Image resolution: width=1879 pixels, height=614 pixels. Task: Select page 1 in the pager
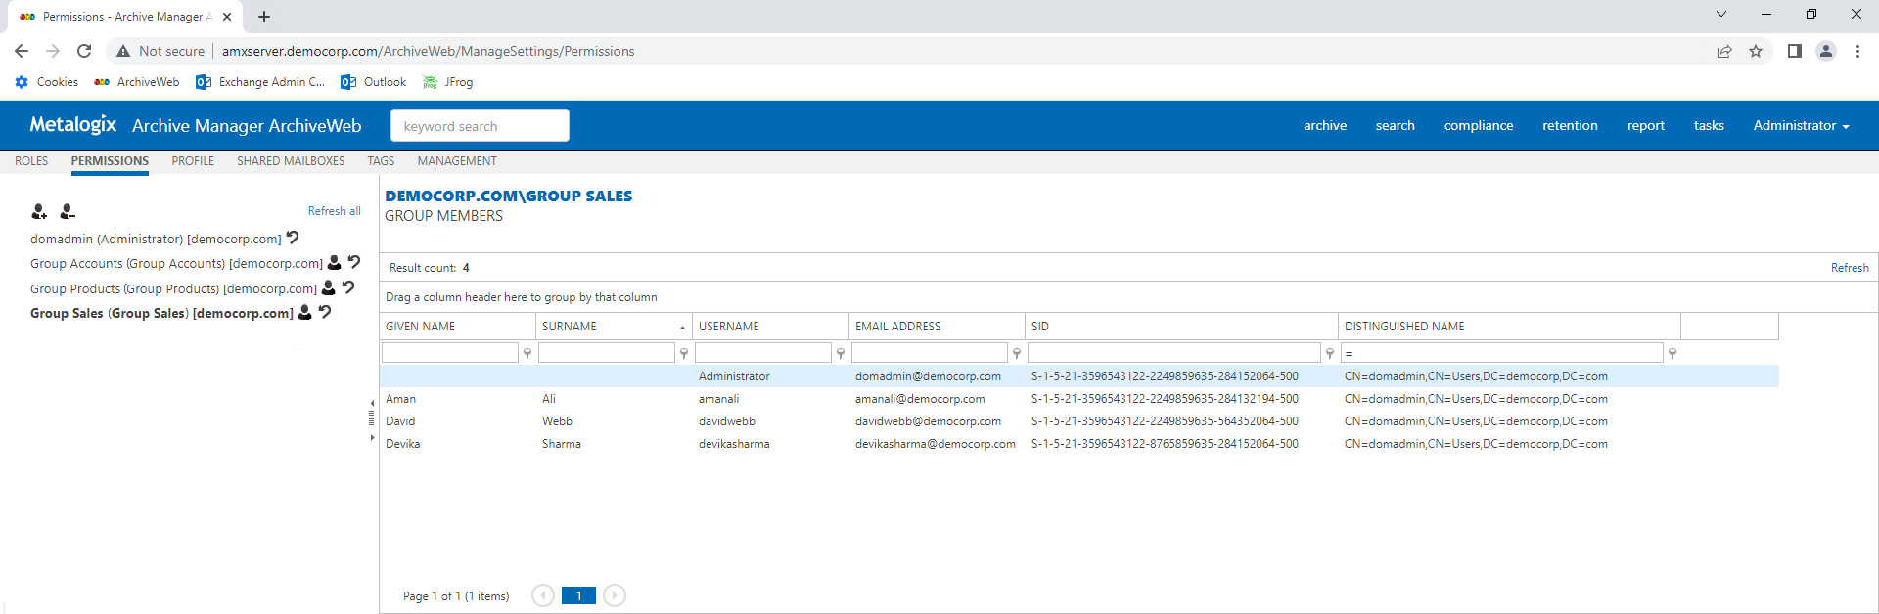(578, 595)
